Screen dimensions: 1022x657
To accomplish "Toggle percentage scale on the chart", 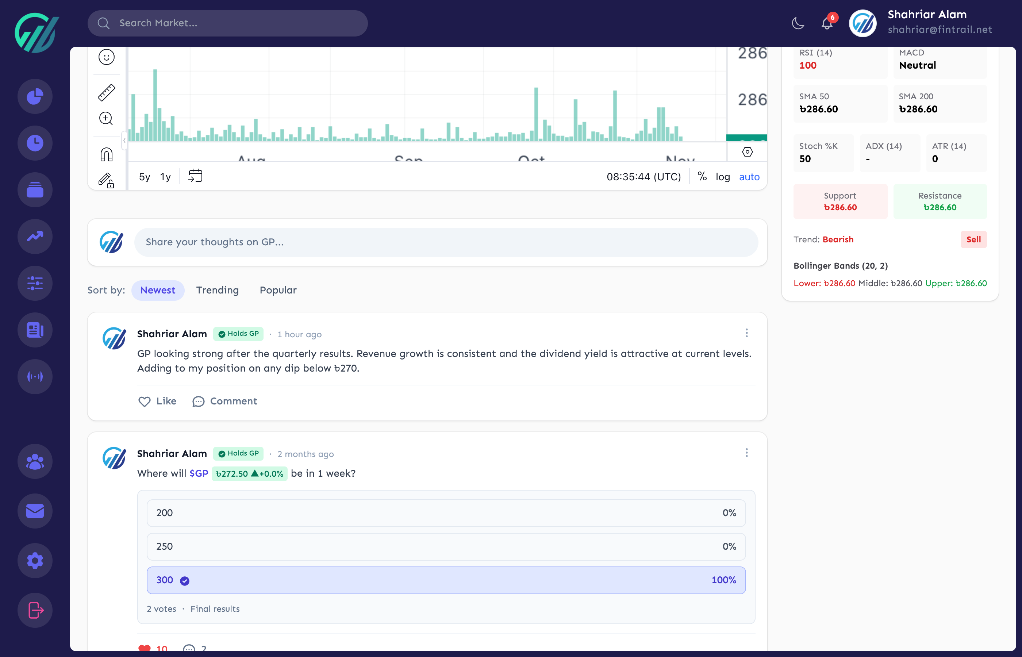I will pyautogui.click(x=703, y=176).
